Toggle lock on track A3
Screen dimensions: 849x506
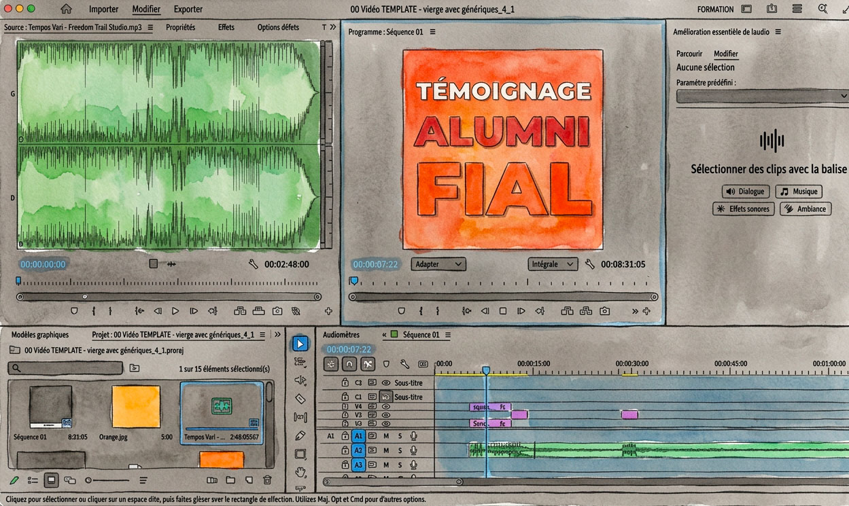click(345, 465)
